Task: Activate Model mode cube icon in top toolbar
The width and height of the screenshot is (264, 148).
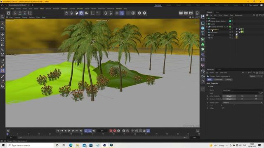Action: pos(81,13)
